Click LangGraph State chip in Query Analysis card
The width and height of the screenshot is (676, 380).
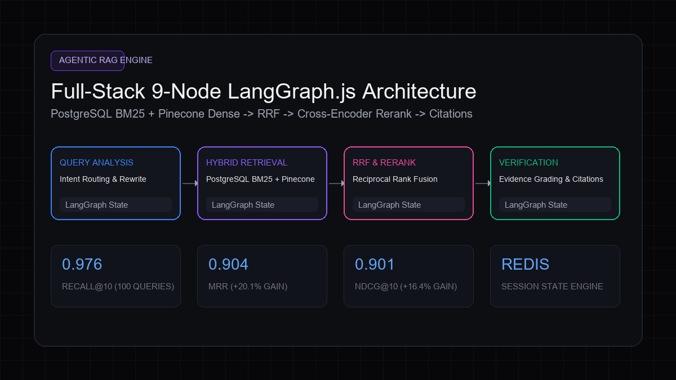pos(115,204)
